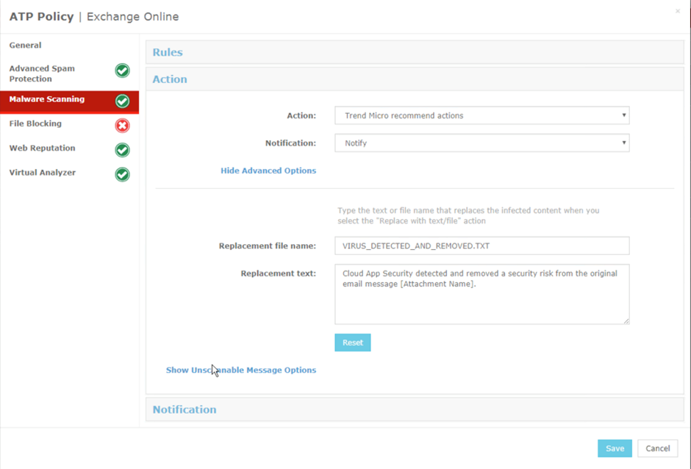Expand the Notification section

coord(185,409)
